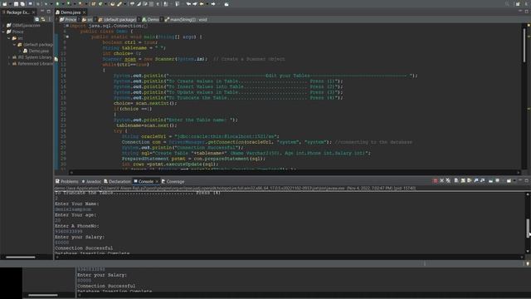Click the Open Type toolbar icon
Image resolution: width=531 pixels, height=299 pixels.
(x=112, y=3)
